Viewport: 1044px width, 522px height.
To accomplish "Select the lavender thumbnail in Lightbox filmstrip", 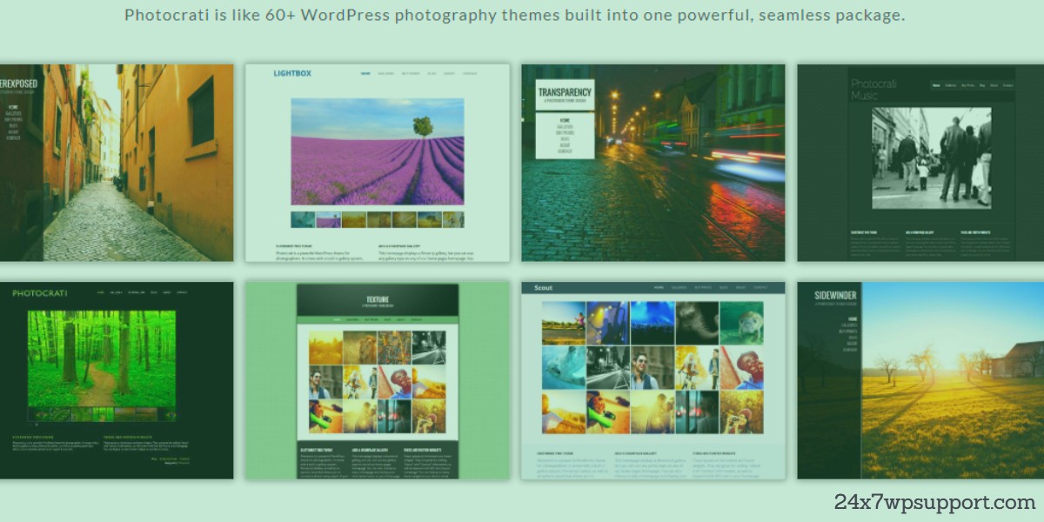I will pyautogui.click(x=328, y=220).
